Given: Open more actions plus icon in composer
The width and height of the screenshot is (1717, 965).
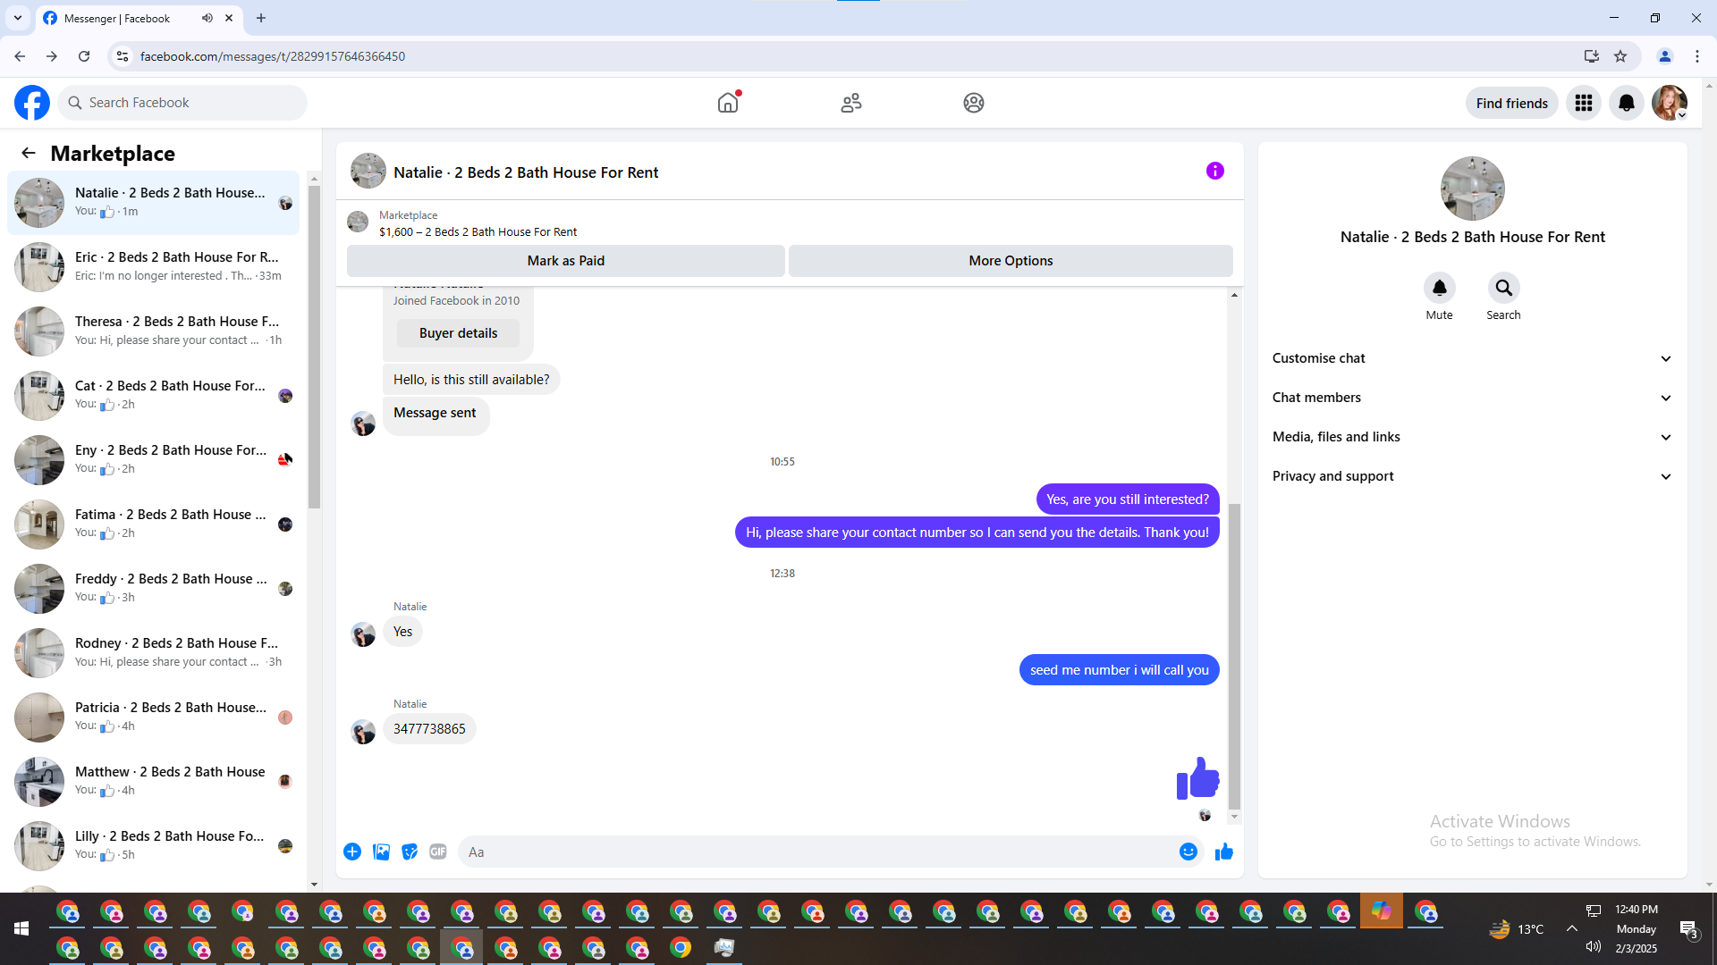Looking at the screenshot, I should click(x=352, y=852).
